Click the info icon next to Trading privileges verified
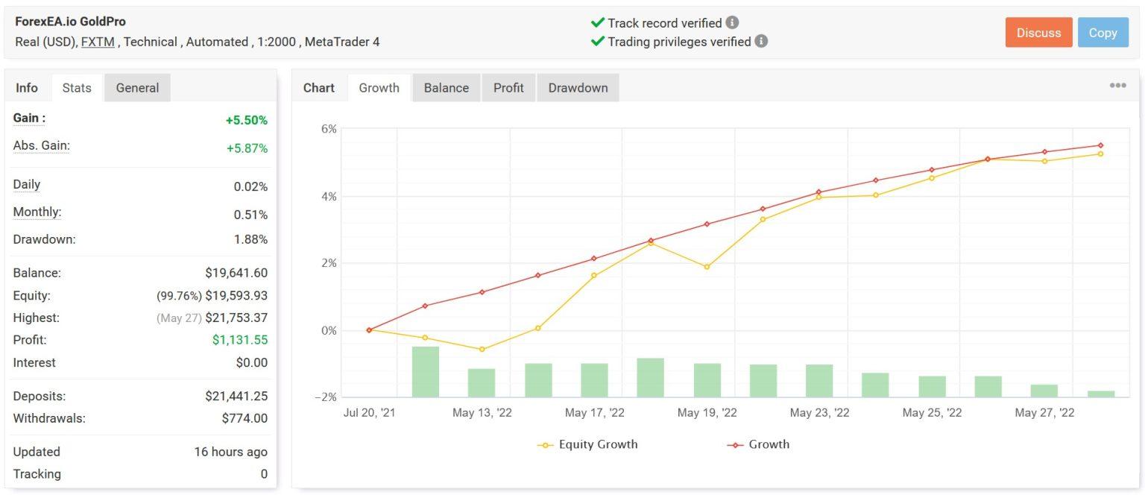1145x495 pixels. pos(761,42)
